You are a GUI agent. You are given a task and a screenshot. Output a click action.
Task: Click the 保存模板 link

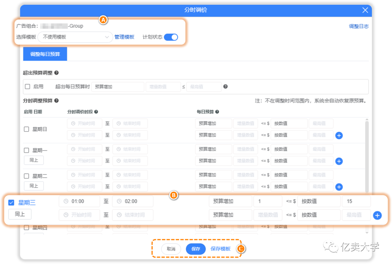coord(220,249)
